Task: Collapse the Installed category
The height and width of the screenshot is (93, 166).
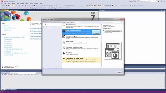Action: pyautogui.click(x=43, y=22)
